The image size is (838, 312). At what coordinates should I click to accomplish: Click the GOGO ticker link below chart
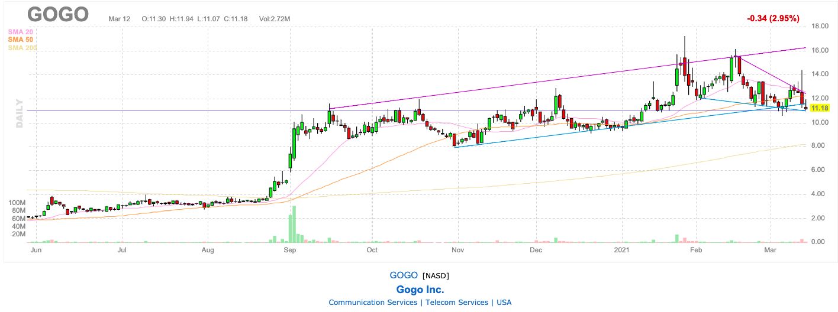[404, 275]
